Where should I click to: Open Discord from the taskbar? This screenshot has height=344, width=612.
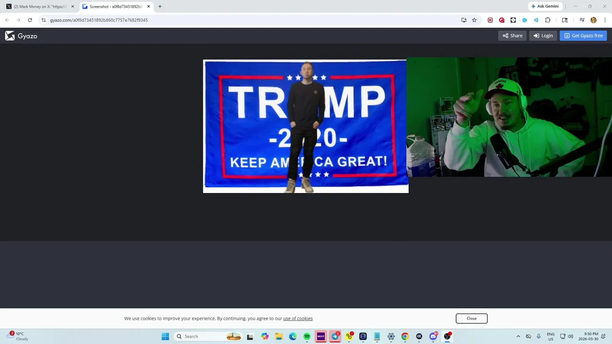coord(433,336)
